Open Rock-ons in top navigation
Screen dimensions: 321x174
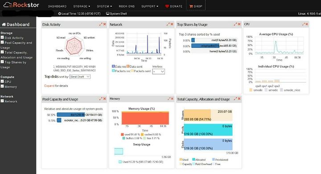coord(127,6)
